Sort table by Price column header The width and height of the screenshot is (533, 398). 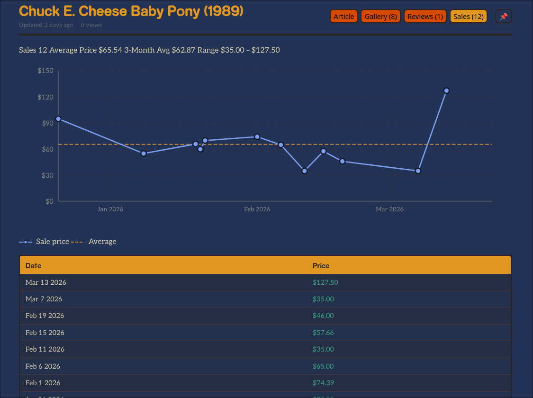tap(321, 266)
